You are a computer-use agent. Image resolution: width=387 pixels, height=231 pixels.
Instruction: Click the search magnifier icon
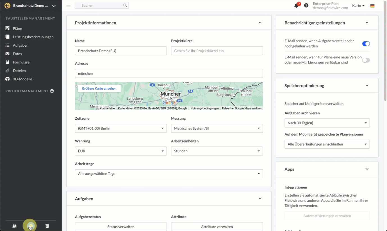(x=125, y=5)
